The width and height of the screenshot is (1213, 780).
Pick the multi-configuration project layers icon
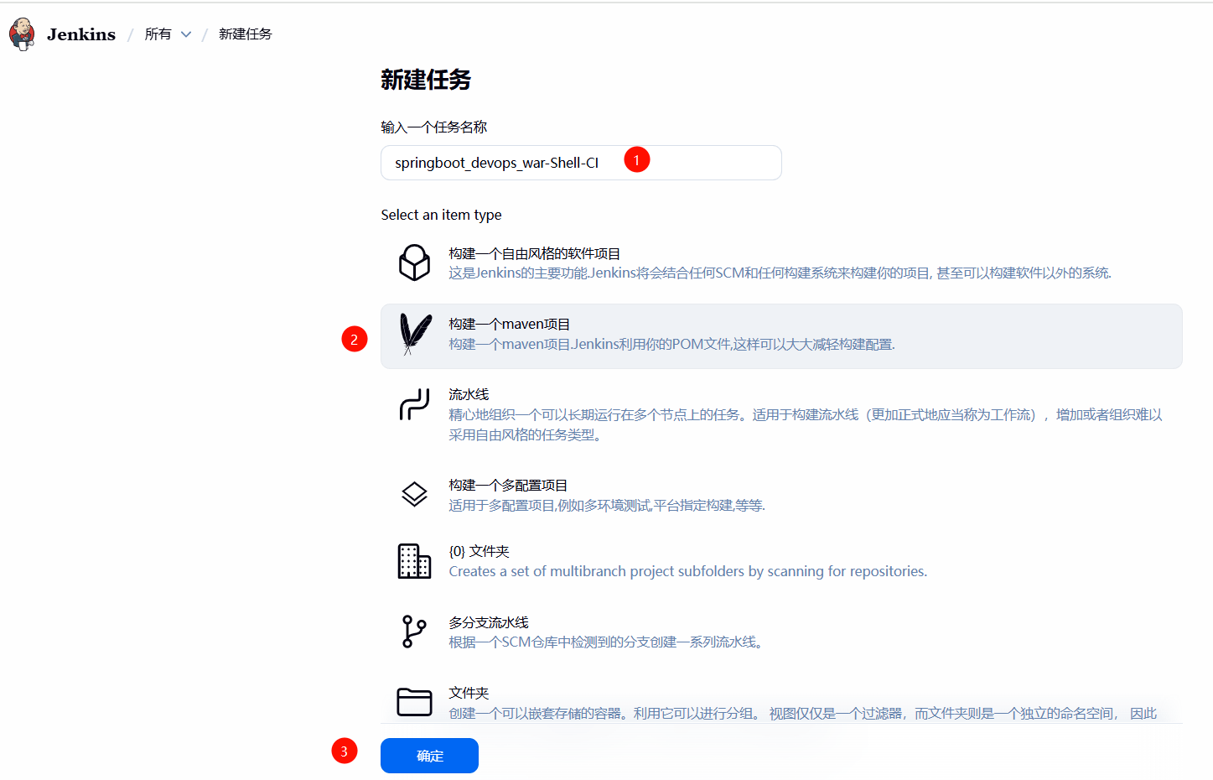414,494
